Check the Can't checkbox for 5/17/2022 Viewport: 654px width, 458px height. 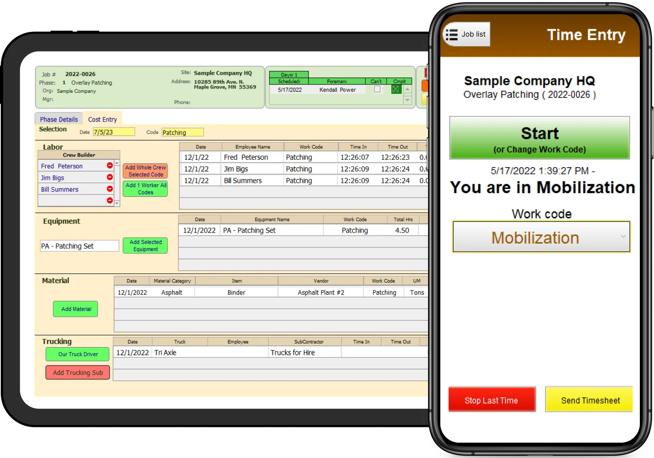377,89
